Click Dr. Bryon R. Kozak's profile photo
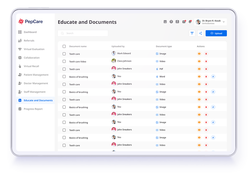 coord(198,22)
